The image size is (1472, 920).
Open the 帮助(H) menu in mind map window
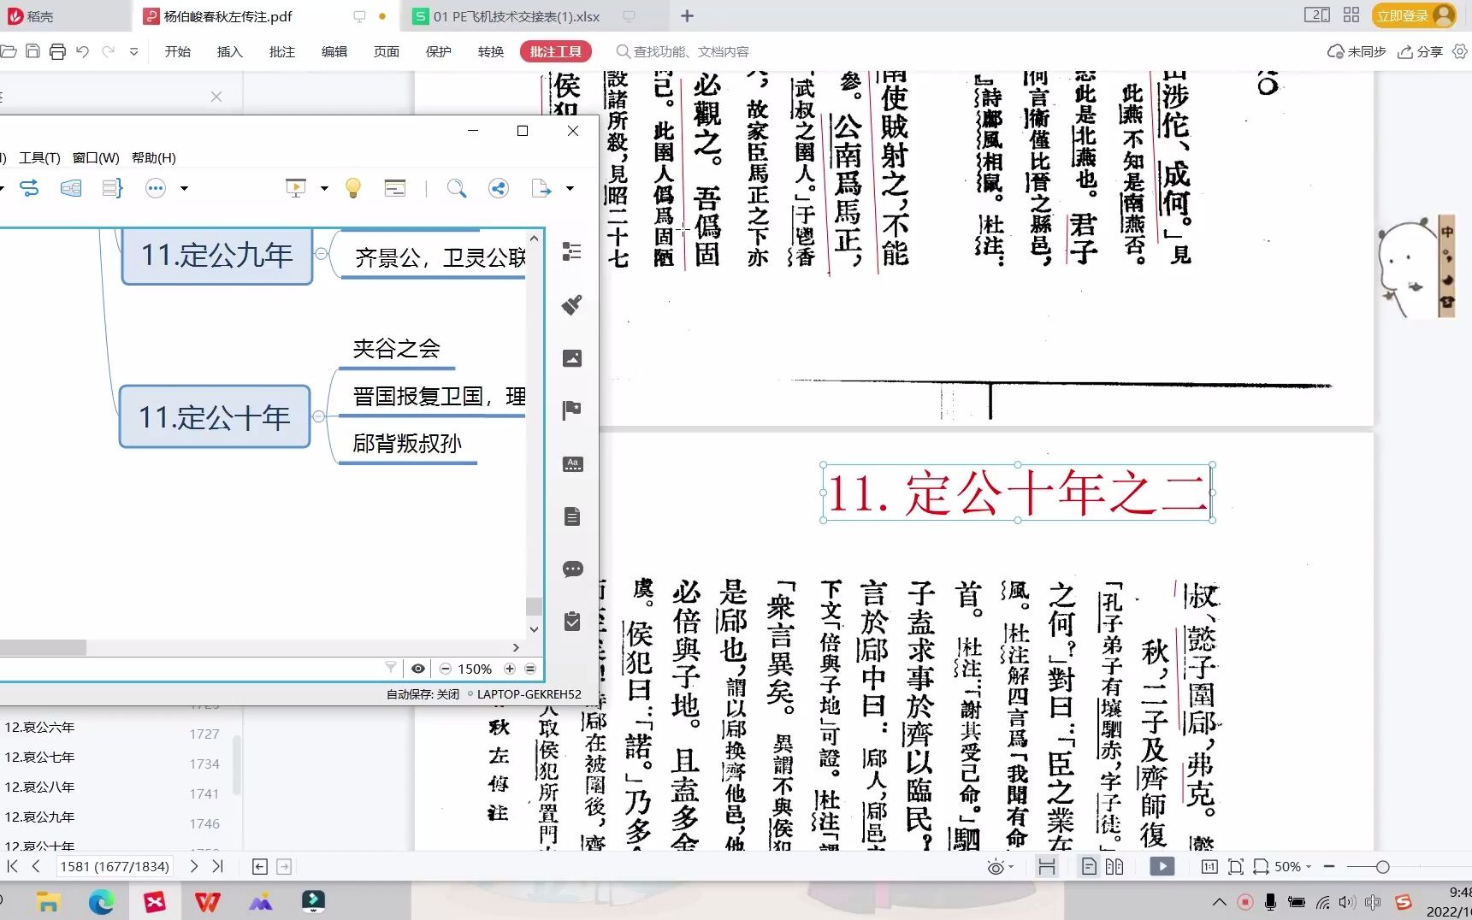(154, 157)
